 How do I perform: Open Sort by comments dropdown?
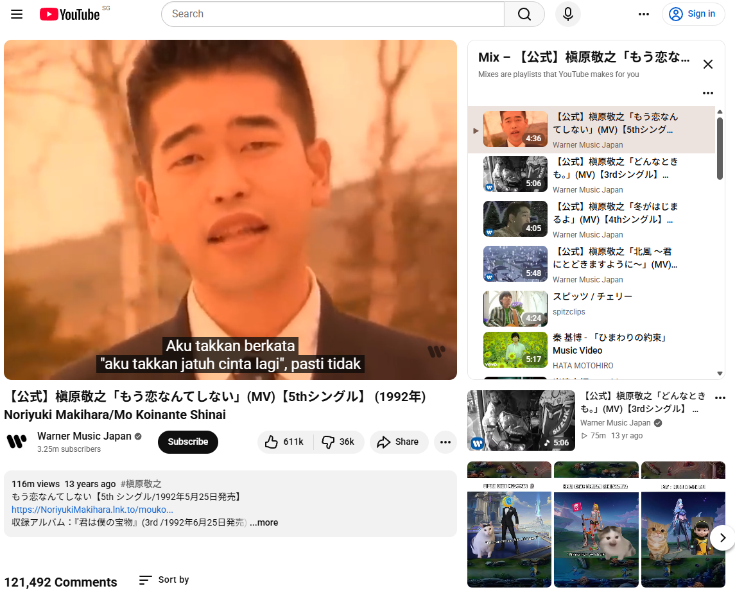tap(164, 580)
